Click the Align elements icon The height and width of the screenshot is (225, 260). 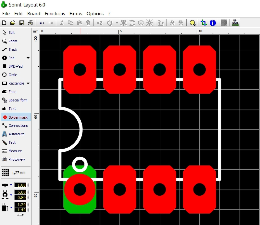tap(132, 23)
